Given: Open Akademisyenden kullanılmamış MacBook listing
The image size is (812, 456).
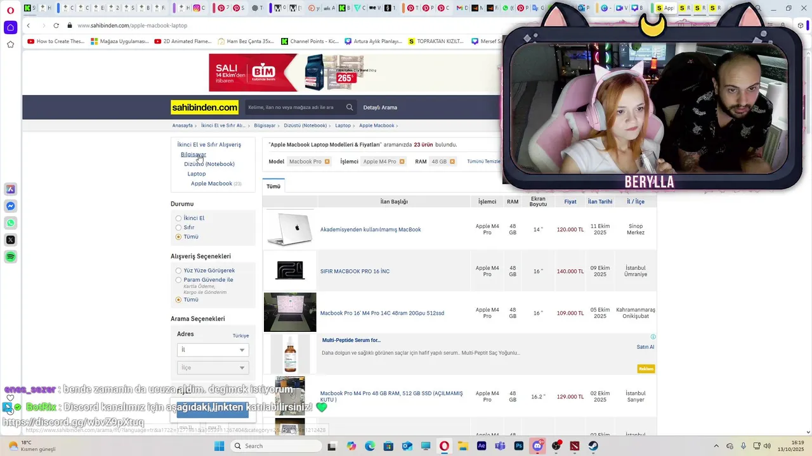Looking at the screenshot, I should coord(370,229).
